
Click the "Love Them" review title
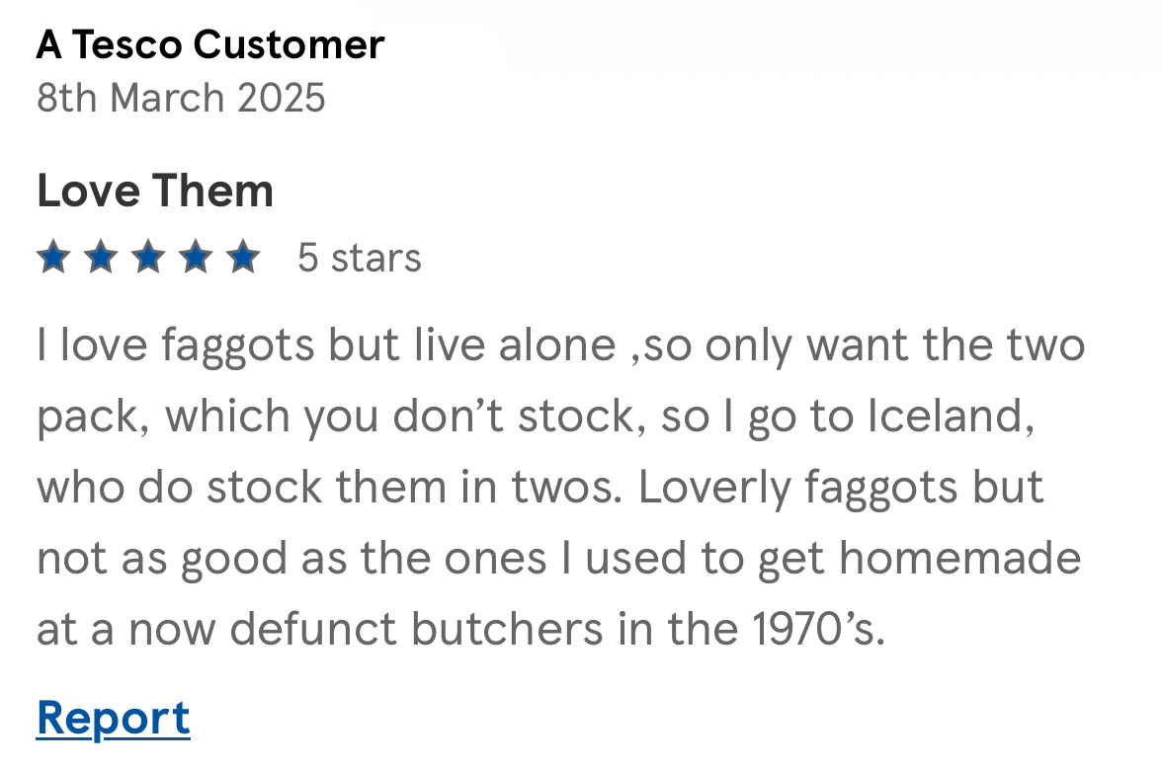[155, 191]
